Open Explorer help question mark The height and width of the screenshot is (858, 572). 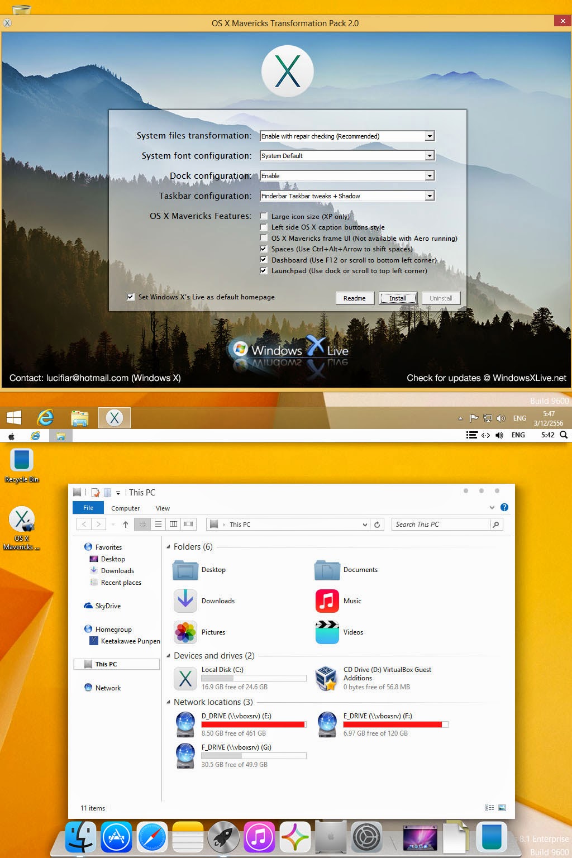(504, 507)
